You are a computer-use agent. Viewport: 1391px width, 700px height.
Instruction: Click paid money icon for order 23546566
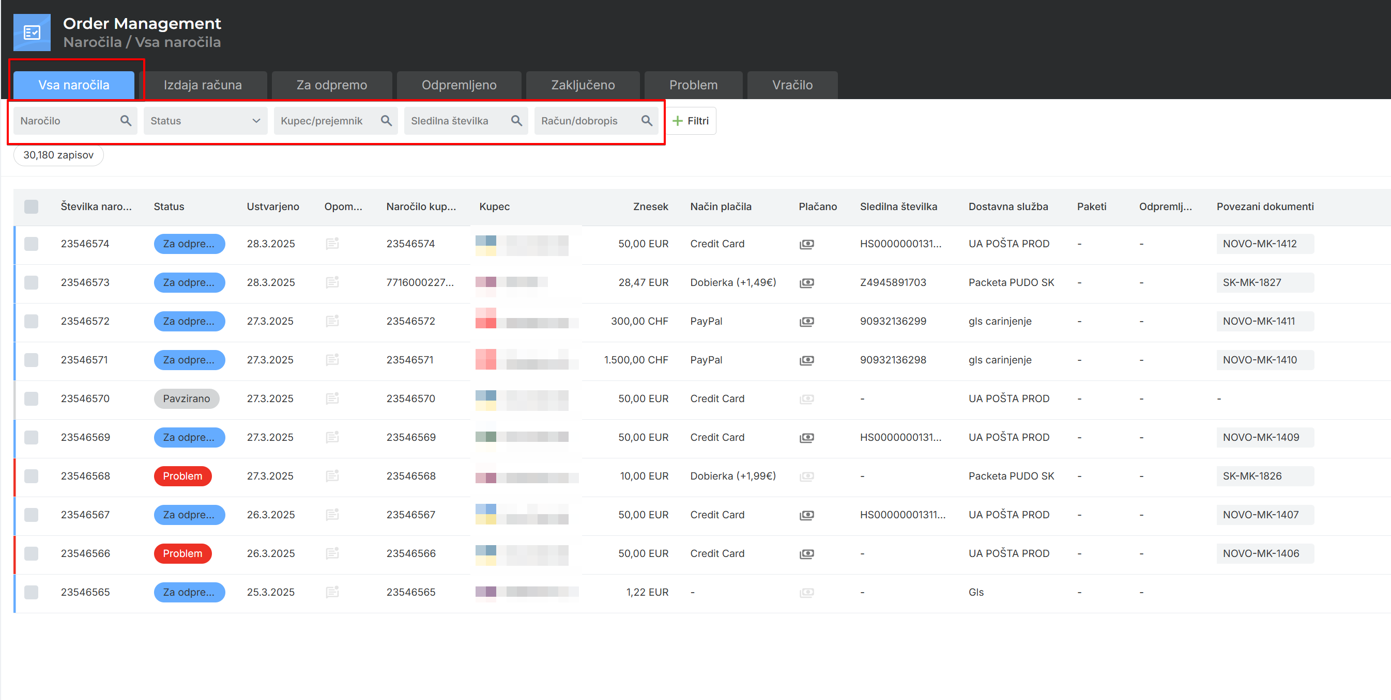806,554
